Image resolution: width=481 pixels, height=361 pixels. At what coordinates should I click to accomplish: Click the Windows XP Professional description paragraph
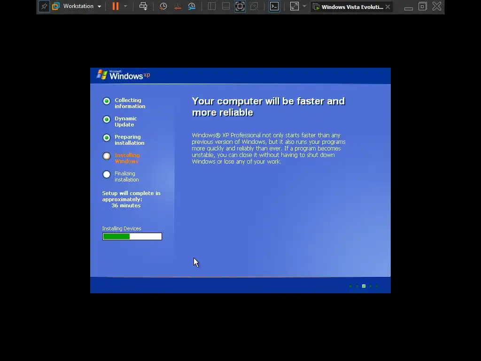coord(269,148)
